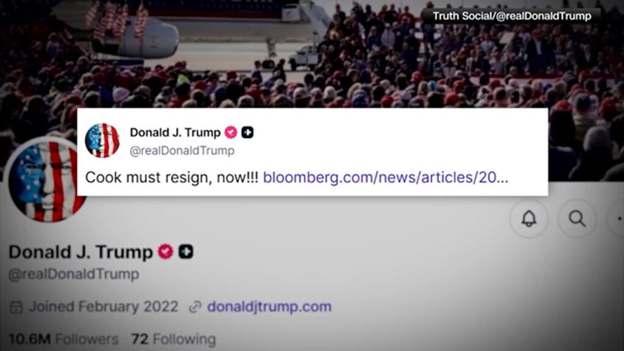The width and height of the screenshot is (624, 351).
Task: Click the calendar icon beside Joined February 2022
Action: [x=16, y=307]
